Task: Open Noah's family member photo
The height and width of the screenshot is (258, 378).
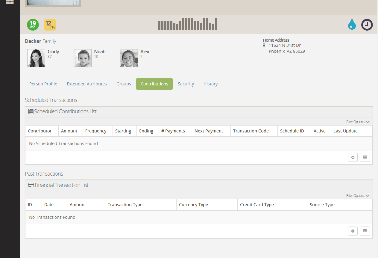Action: 83,58
